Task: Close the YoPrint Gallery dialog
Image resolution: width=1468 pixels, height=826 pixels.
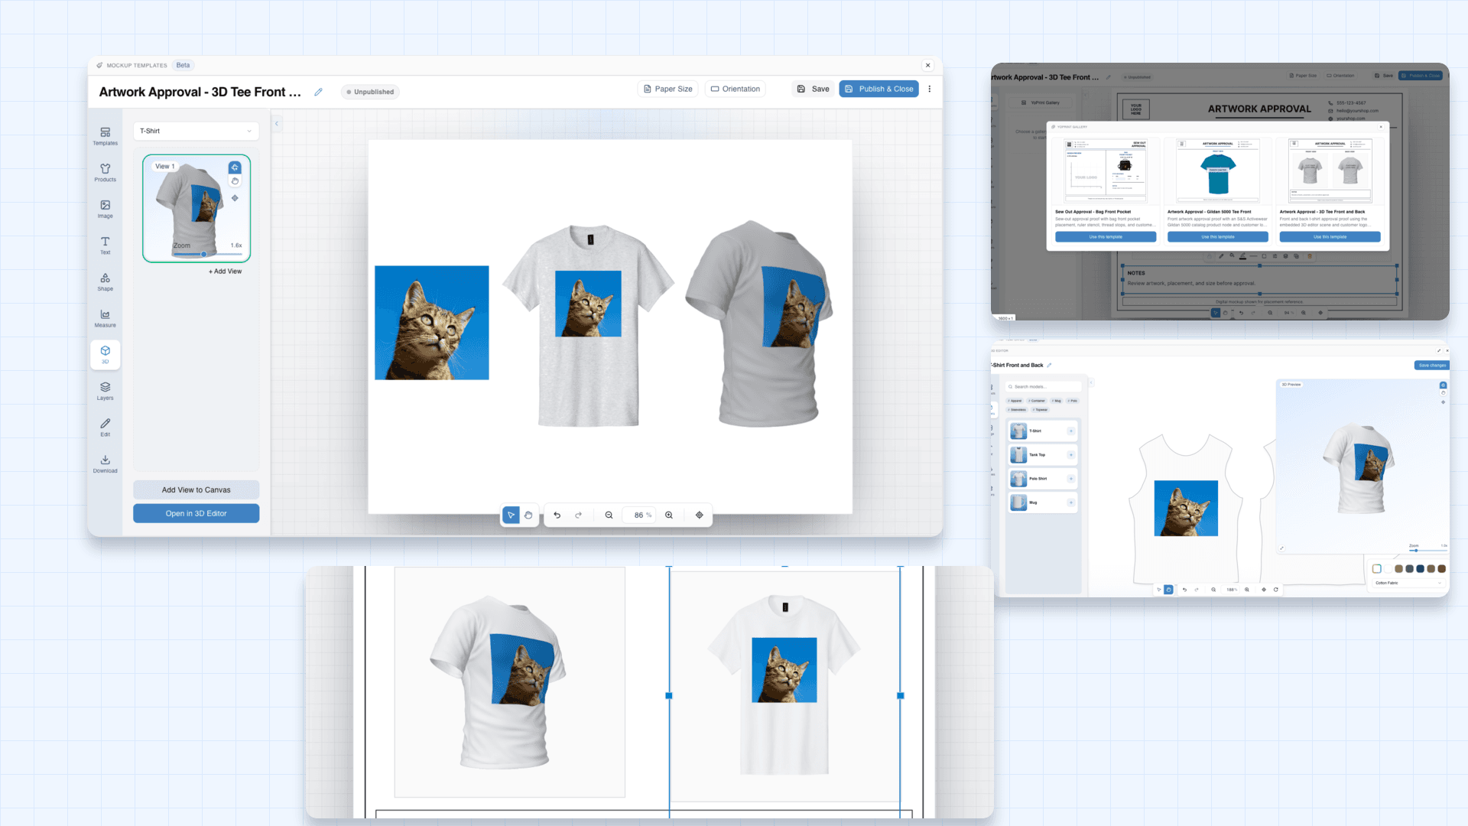Action: click(x=1381, y=127)
